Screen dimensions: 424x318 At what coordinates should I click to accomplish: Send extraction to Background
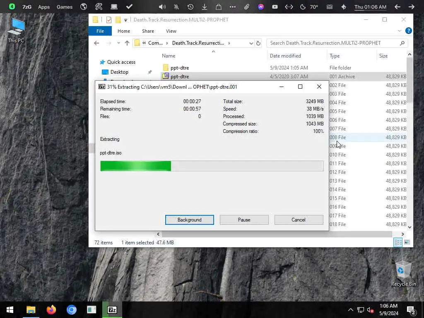pos(189,219)
